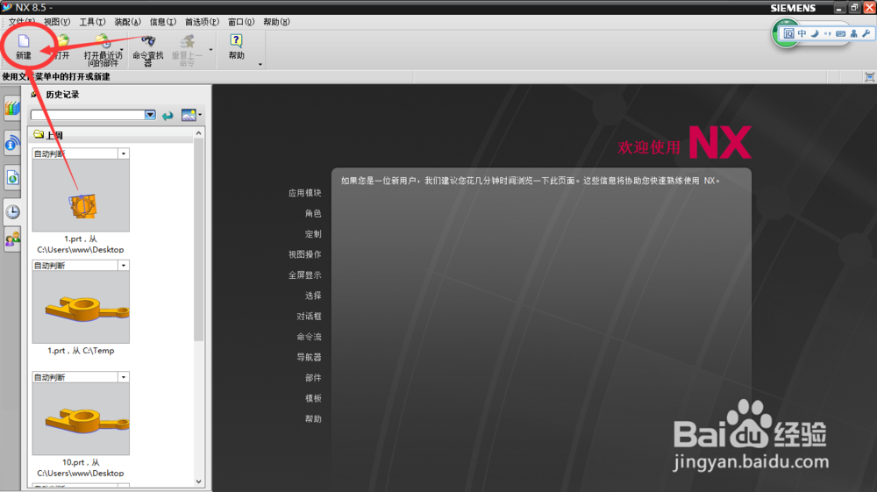The image size is (877, 492).
Task: Click the picture view icon in History panel
Action: pyautogui.click(x=189, y=115)
